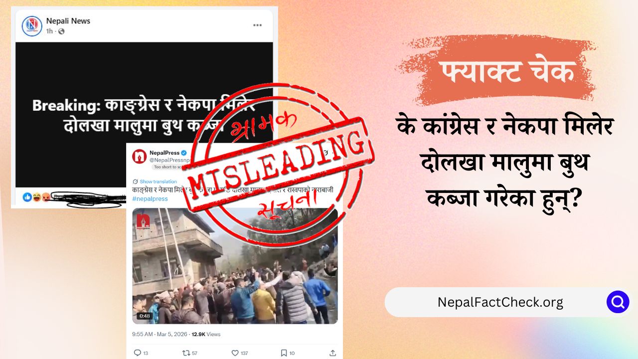
Task: Click the 0:48 video duration badge
Action: (144, 316)
